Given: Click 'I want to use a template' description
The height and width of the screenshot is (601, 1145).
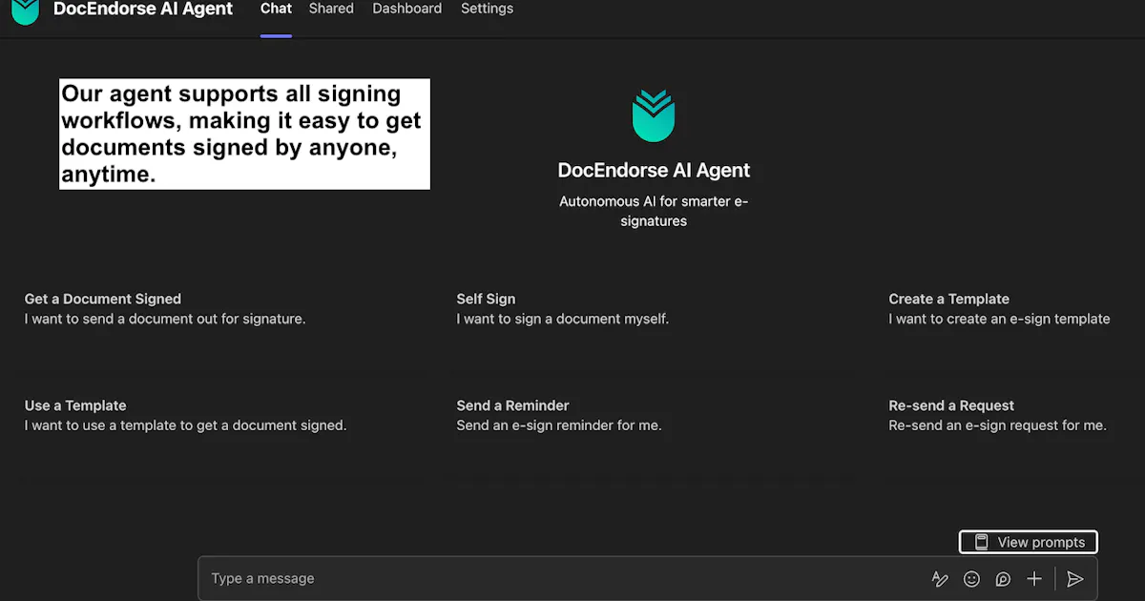Looking at the screenshot, I should (185, 426).
